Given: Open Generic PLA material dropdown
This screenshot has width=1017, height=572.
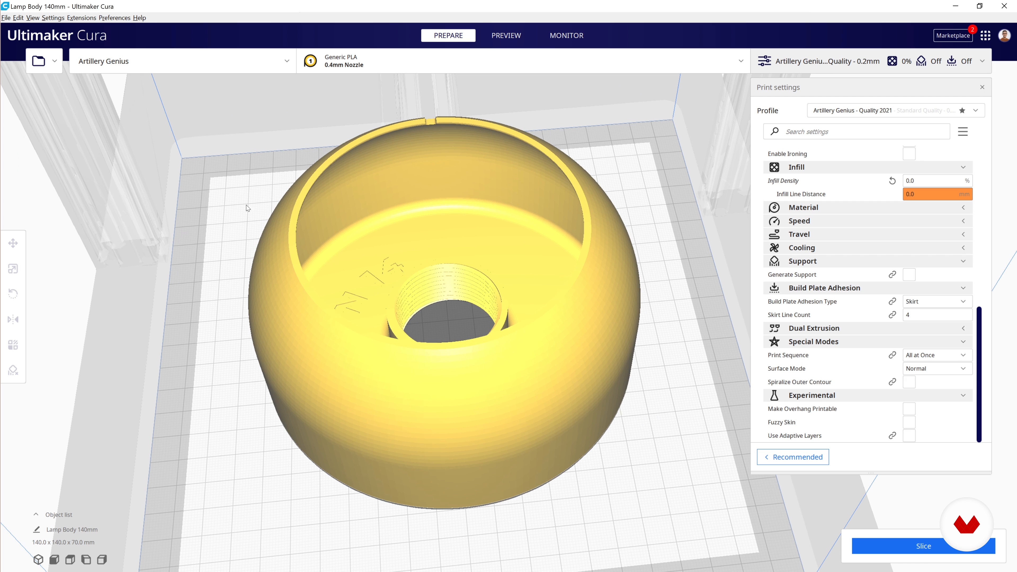Looking at the screenshot, I should coord(523,61).
